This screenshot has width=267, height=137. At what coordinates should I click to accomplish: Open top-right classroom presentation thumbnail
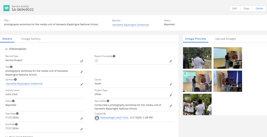click(x=228, y=58)
